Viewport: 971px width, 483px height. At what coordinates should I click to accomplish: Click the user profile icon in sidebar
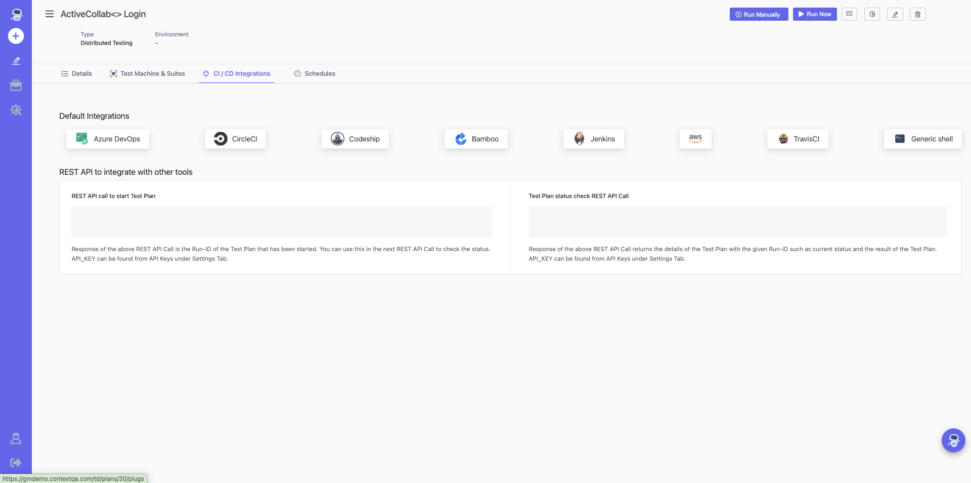tap(16, 439)
